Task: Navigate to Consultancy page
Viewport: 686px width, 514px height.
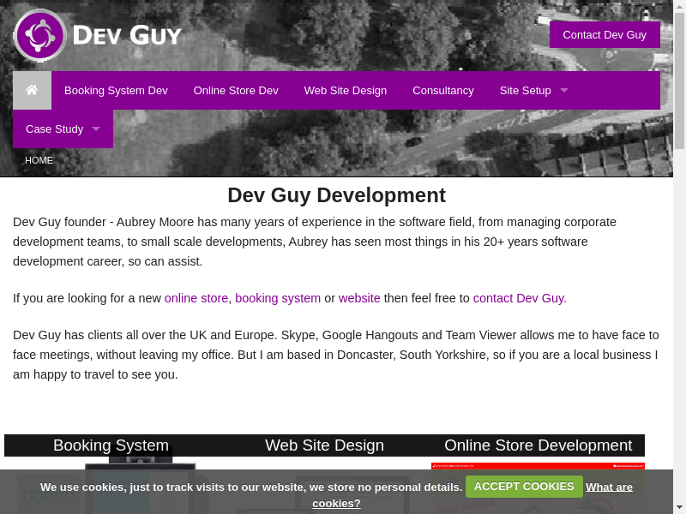Action: tap(442, 90)
